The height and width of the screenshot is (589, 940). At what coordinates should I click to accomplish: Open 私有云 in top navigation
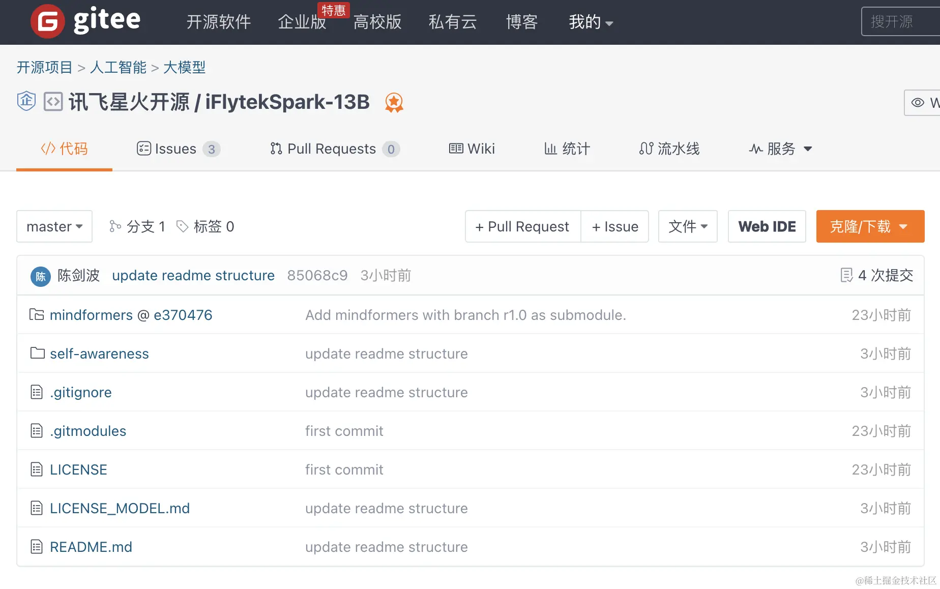453,22
